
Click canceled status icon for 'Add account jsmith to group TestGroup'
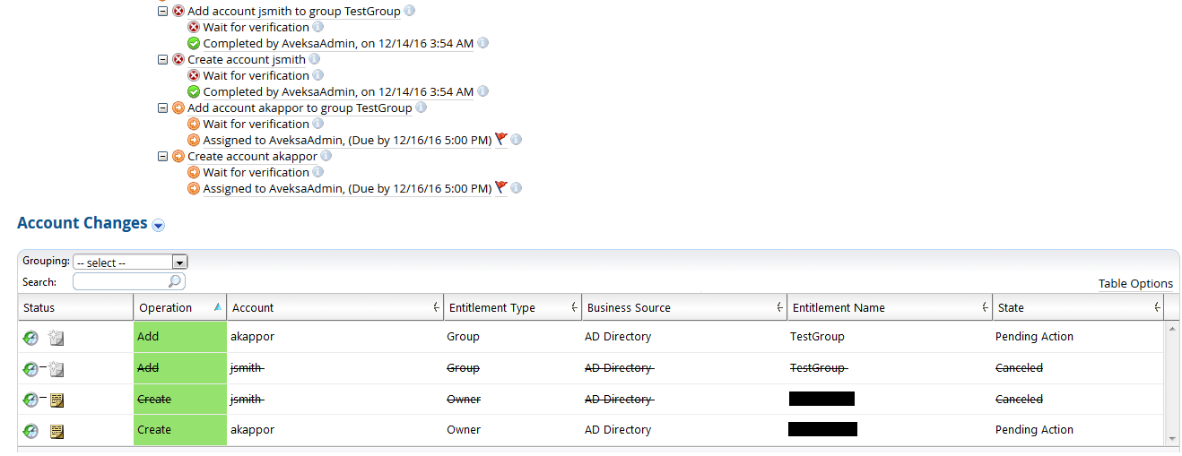(178, 11)
